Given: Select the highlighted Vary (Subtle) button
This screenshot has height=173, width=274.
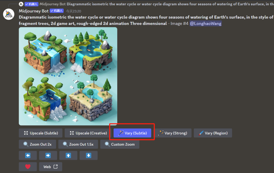Looking at the screenshot, I should 132,133.
